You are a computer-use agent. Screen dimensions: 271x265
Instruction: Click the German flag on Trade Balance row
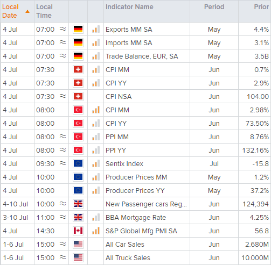click(x=78, y=56)
